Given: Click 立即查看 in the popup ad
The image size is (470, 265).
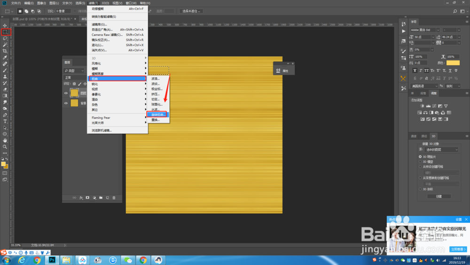Looking at the screenshot, I should coord(458,249).
